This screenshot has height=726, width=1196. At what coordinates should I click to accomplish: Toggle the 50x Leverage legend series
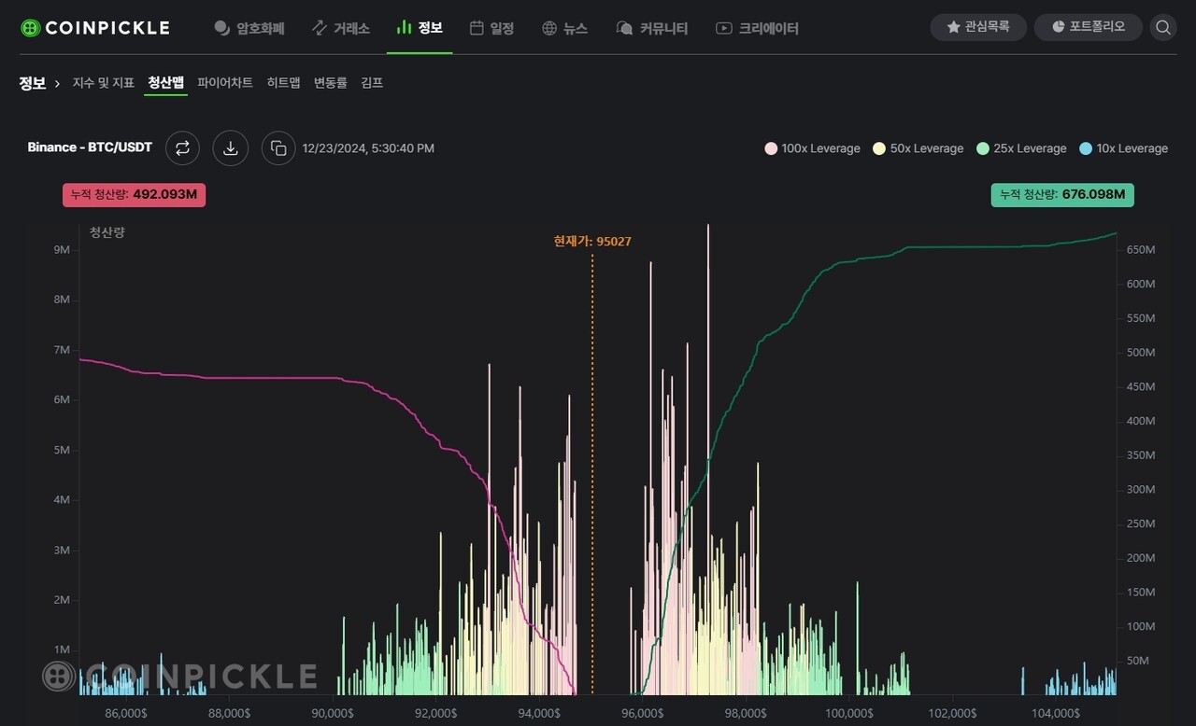(918, 148)
